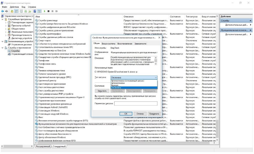The width and height of the screenshot is (254, 154).
Task: Stop the service with the square icon
Action: tap(49, 11)
